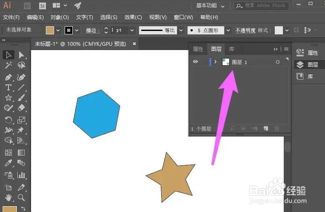
Task: Pick the Magic Wand tool
Action: pos(9,65)
